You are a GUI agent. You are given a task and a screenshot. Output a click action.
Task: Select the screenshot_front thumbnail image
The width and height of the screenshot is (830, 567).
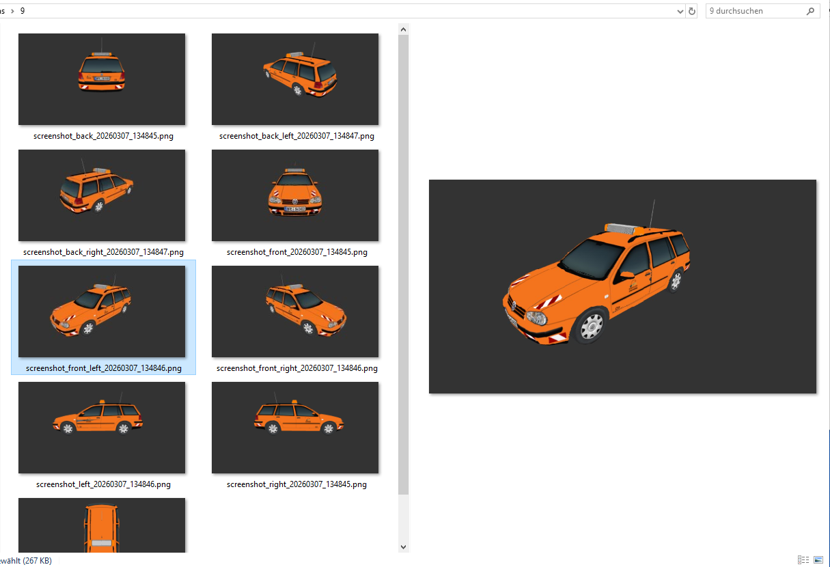[x=295, y=195]
